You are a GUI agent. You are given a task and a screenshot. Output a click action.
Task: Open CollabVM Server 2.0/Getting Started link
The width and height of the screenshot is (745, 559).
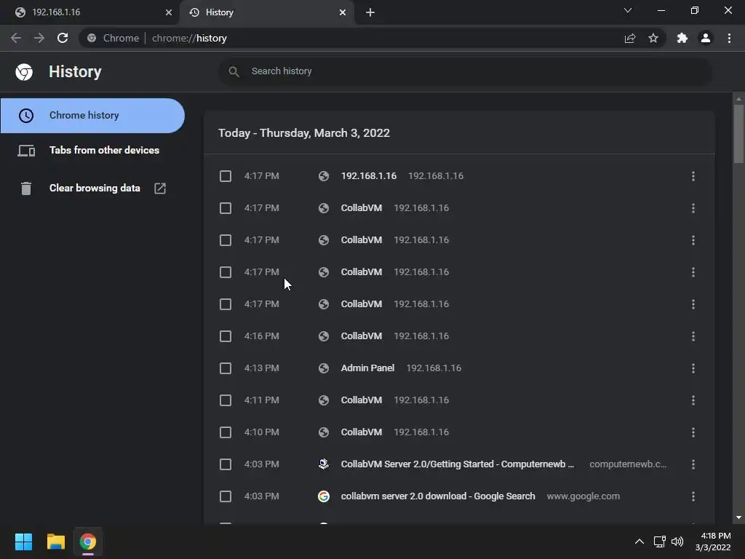pyautogui.click(x=457, y=464)
